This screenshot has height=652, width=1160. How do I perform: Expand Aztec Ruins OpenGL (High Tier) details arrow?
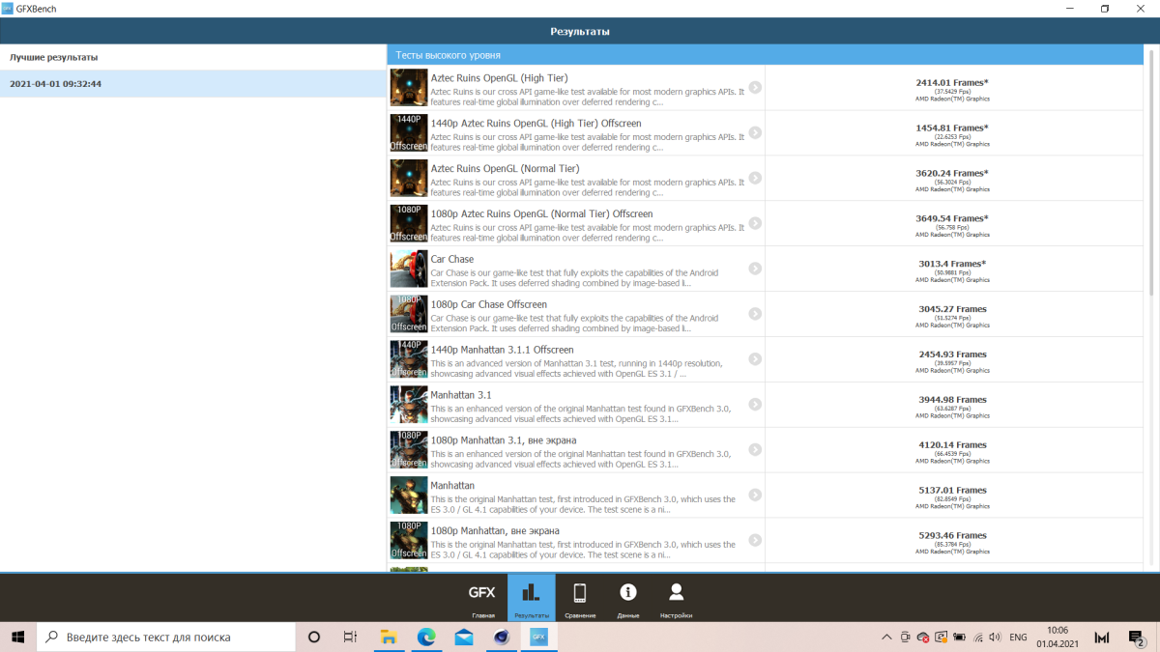[x=755, y=87]
